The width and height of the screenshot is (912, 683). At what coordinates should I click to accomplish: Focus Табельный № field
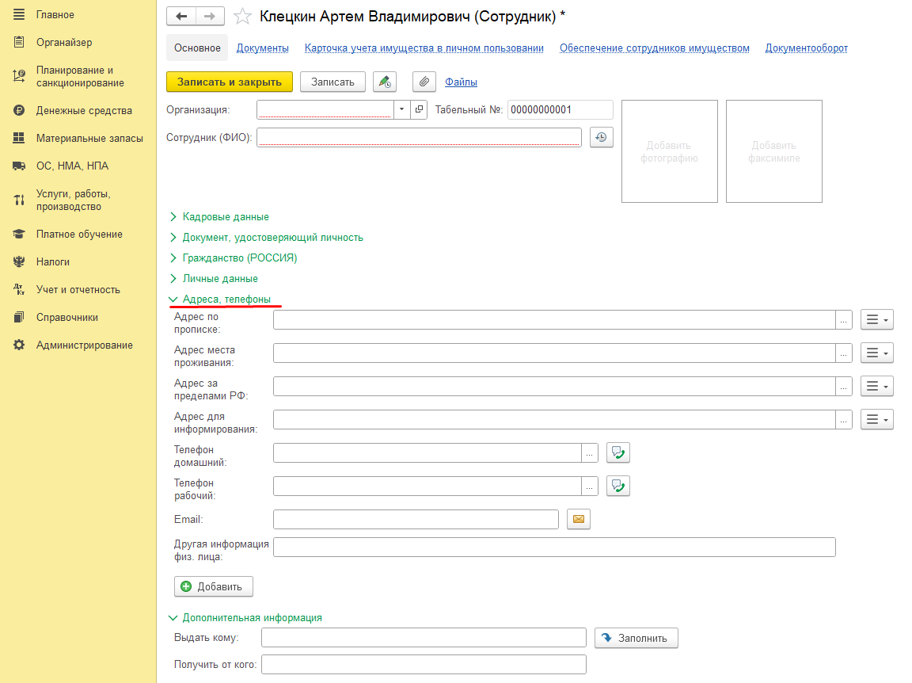tap(560, 109)
